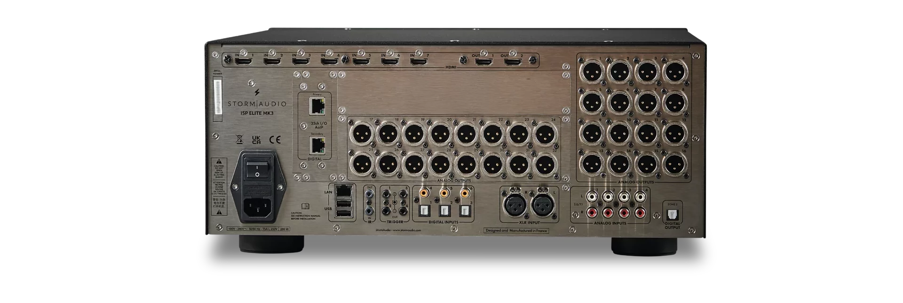Viewport: 903px width, 303px height.
Task: Click the upper USB port
Action: (345, 205)
